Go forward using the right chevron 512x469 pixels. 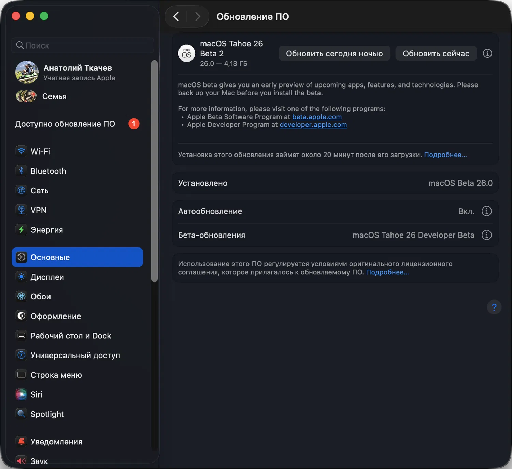tap(198, 16)
